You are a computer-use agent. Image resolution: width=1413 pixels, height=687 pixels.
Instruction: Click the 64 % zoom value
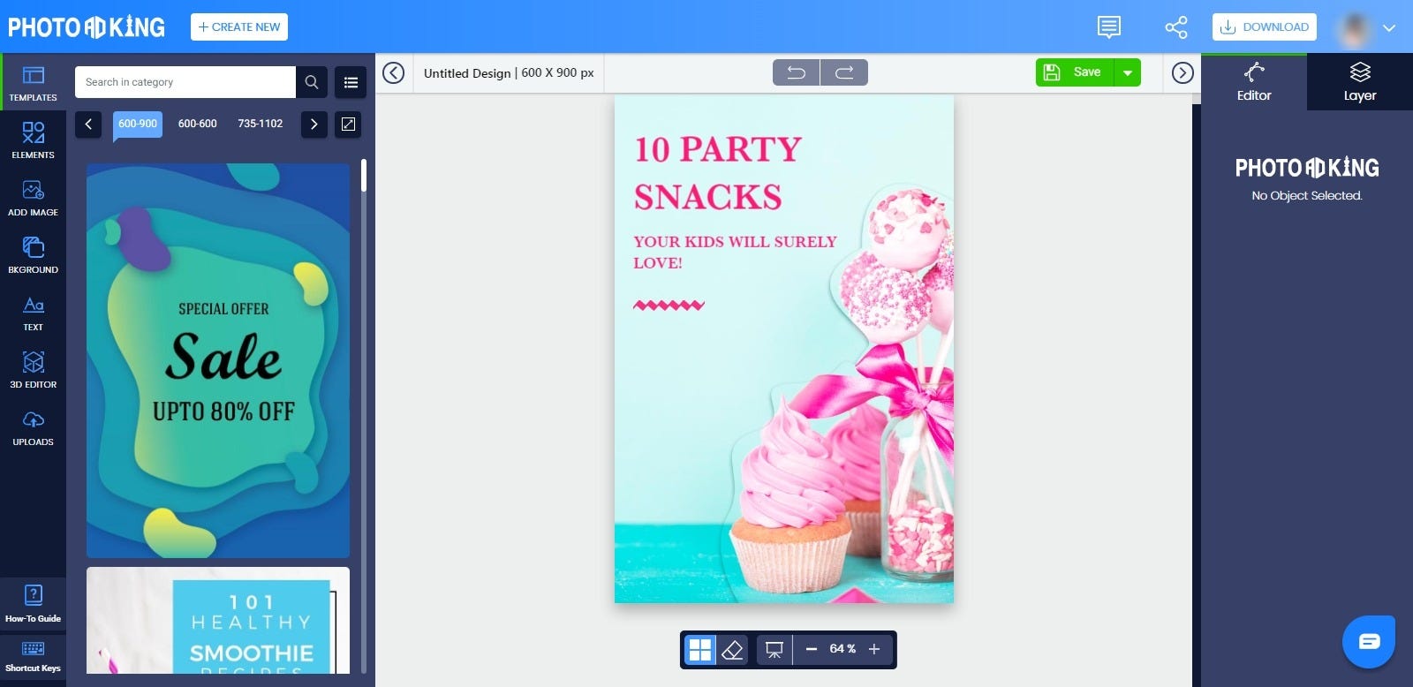click(843, 649)
